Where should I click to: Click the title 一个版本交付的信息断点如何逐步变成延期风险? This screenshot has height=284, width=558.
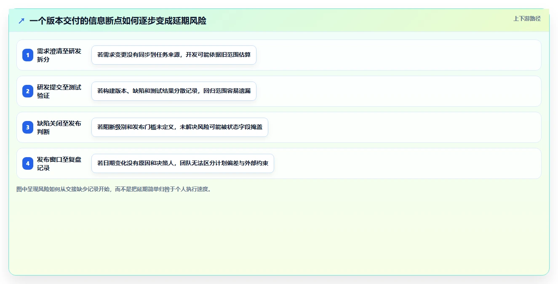(x=118, y=21)
